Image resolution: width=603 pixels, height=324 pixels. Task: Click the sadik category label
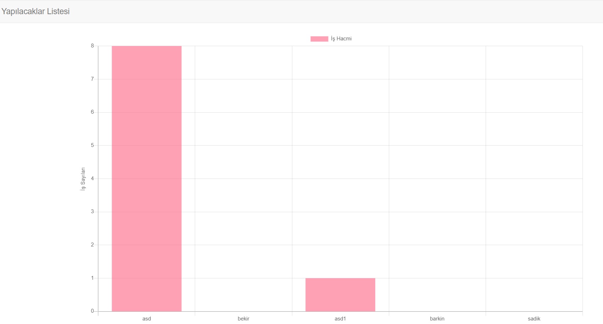[x=534, y=319]
